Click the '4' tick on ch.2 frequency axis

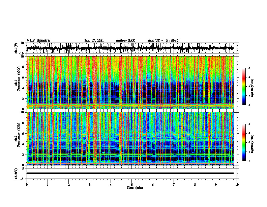23,144
